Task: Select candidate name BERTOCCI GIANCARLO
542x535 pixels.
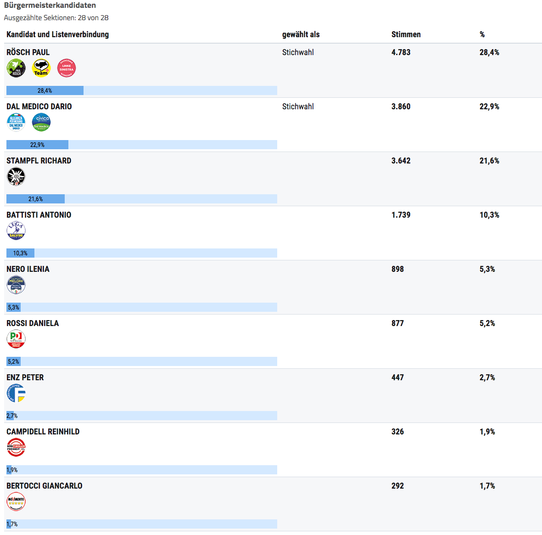Action: (44, 486)
